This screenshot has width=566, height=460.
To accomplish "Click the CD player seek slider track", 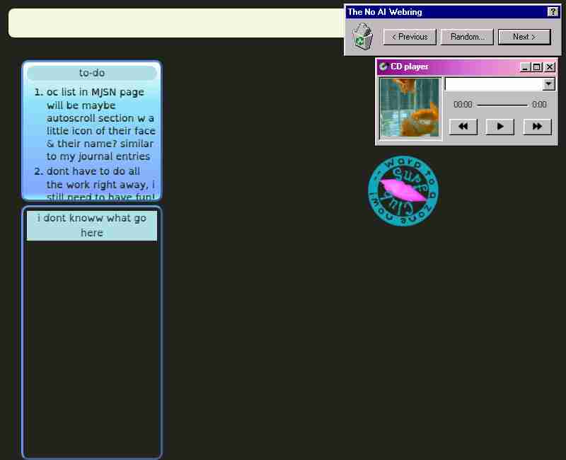I will 502,105.
